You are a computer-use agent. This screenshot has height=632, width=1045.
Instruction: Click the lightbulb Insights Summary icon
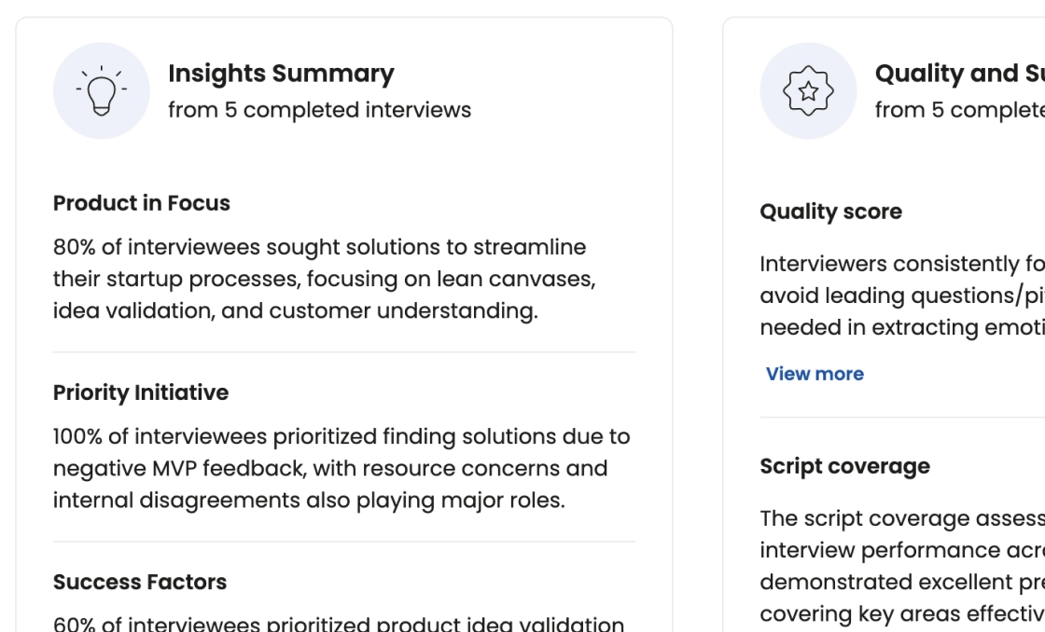tap(102, 90)
